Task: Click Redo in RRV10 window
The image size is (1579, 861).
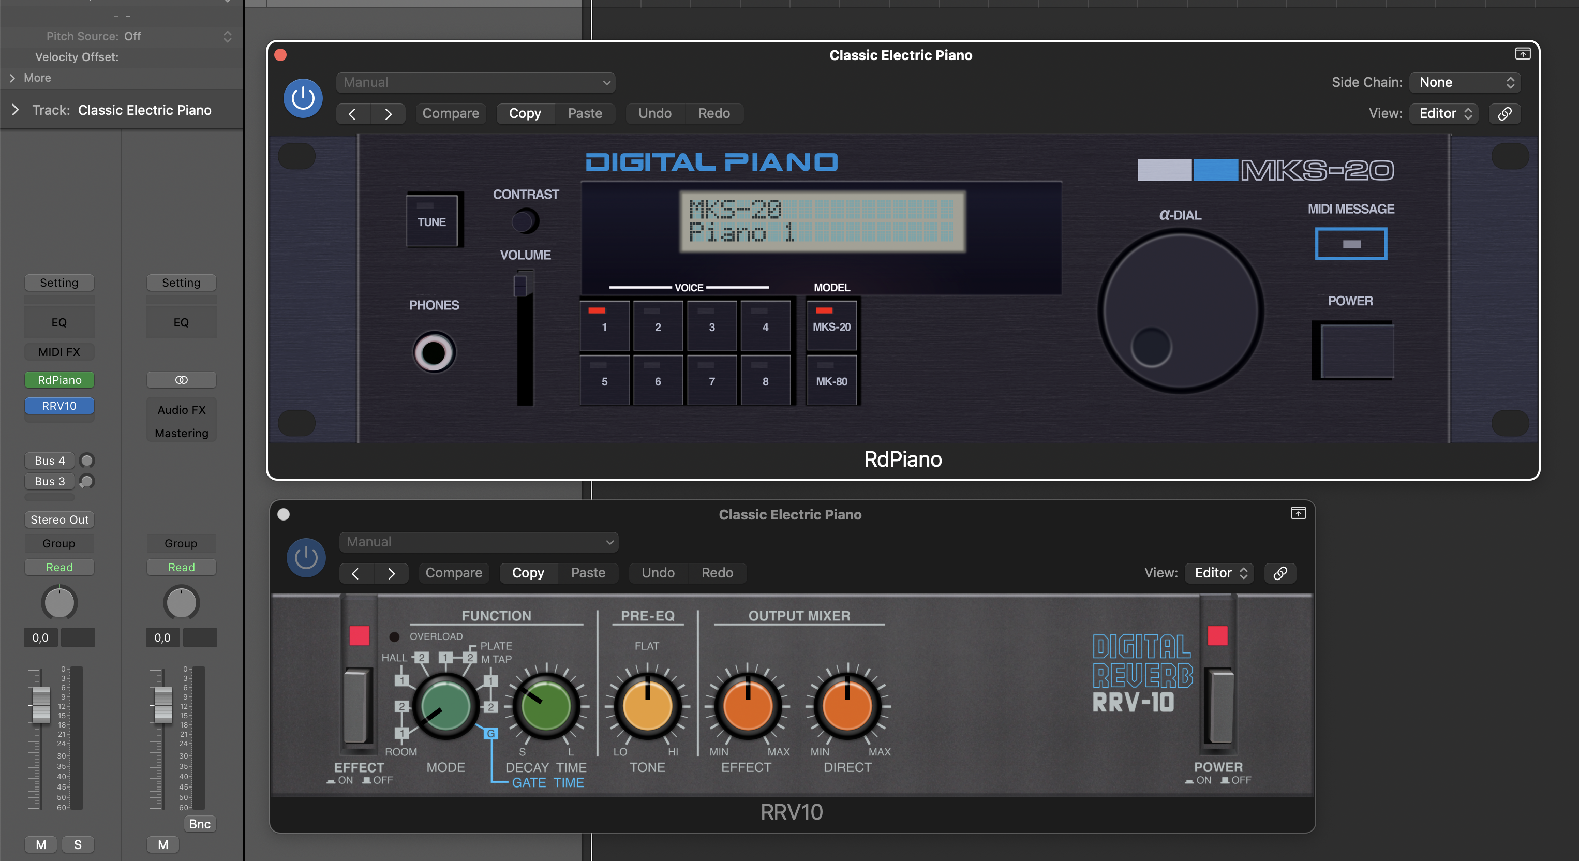Action: click(x=717, y=573)
